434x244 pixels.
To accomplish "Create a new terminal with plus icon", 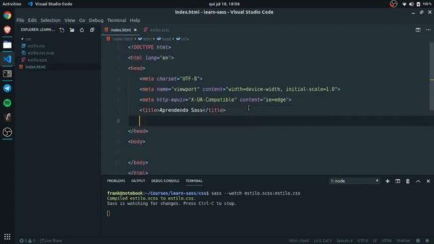I will [x=387, y=181].
